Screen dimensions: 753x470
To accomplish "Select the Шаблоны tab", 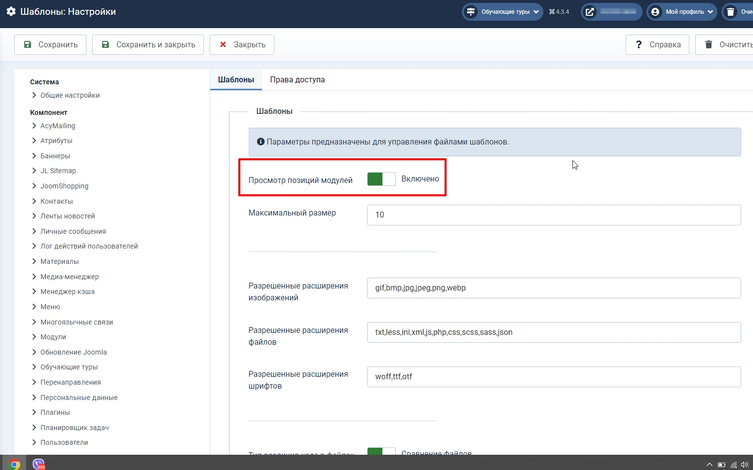I will click(235, 79).
